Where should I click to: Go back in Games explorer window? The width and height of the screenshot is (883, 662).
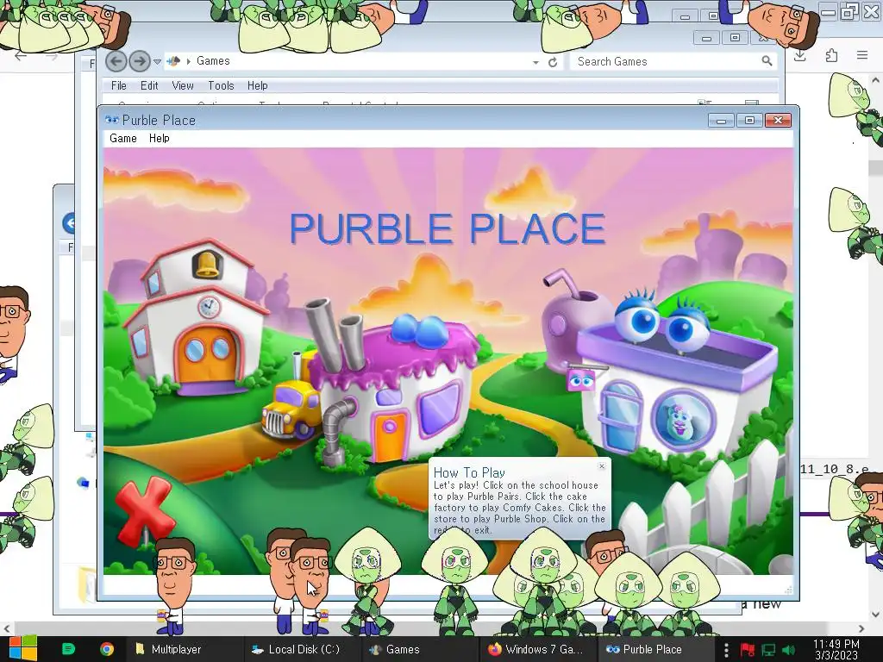(116, 61)
